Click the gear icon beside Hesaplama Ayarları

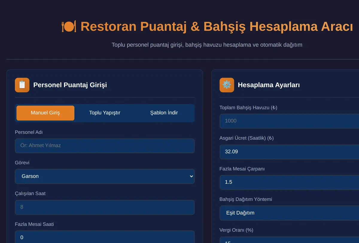point(227,85)
